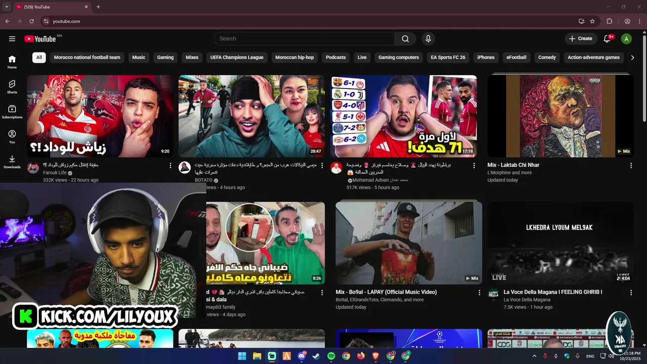Viewport: 647px width, 364px height.
Task: Open options for Mohamad Adnan video
Action: [474, 165]
